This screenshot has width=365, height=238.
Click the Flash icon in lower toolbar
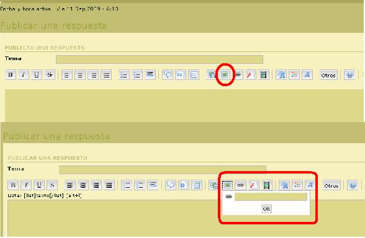click(x=253, y=185)
